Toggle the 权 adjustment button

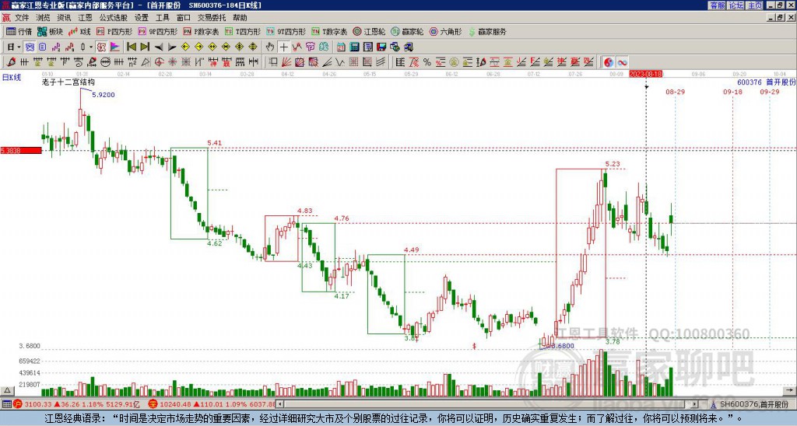[101, 47]
